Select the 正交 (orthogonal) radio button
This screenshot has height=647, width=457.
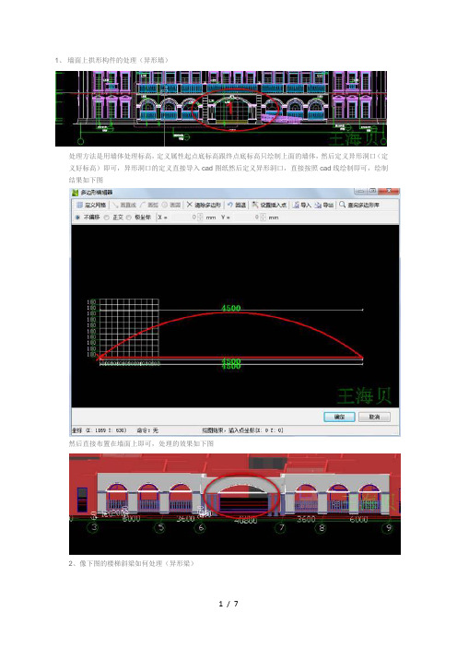(x=106, y=218)
